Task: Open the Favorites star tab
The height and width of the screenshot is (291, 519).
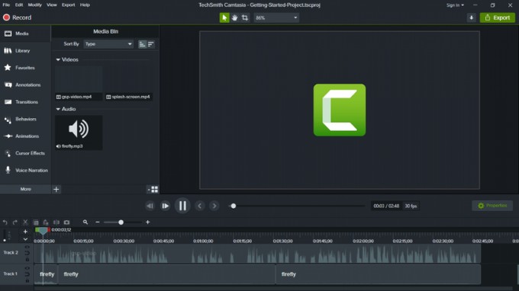Action: (x=25, y=68)
